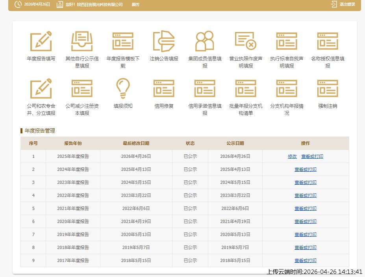Open 查看或打印 for 2024年年度报告

[x=306, y=170]
